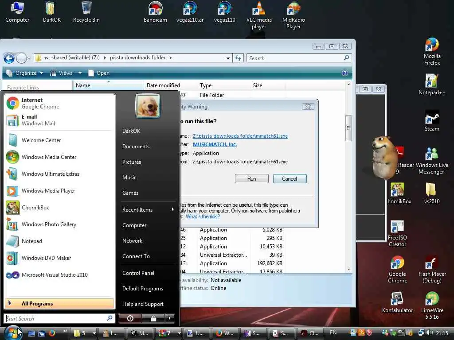
Task: Click Run in the security warning
Action: (252, 179)
